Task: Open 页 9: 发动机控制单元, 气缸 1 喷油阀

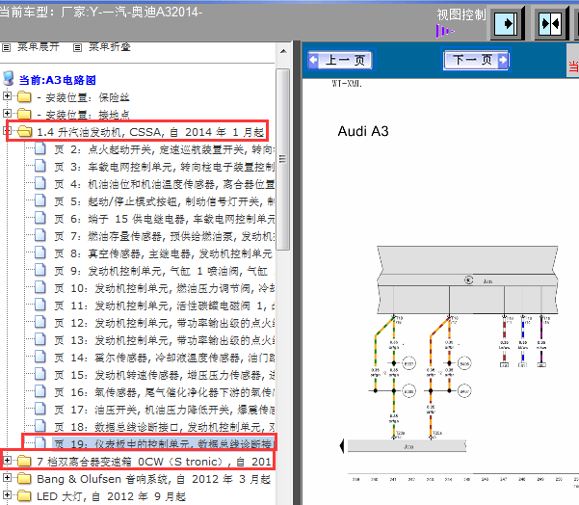Action: click(x=165, y=271)
